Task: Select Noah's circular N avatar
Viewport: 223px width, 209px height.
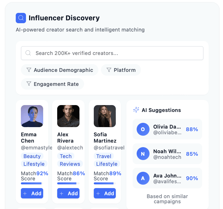Action: pos(143,153)
